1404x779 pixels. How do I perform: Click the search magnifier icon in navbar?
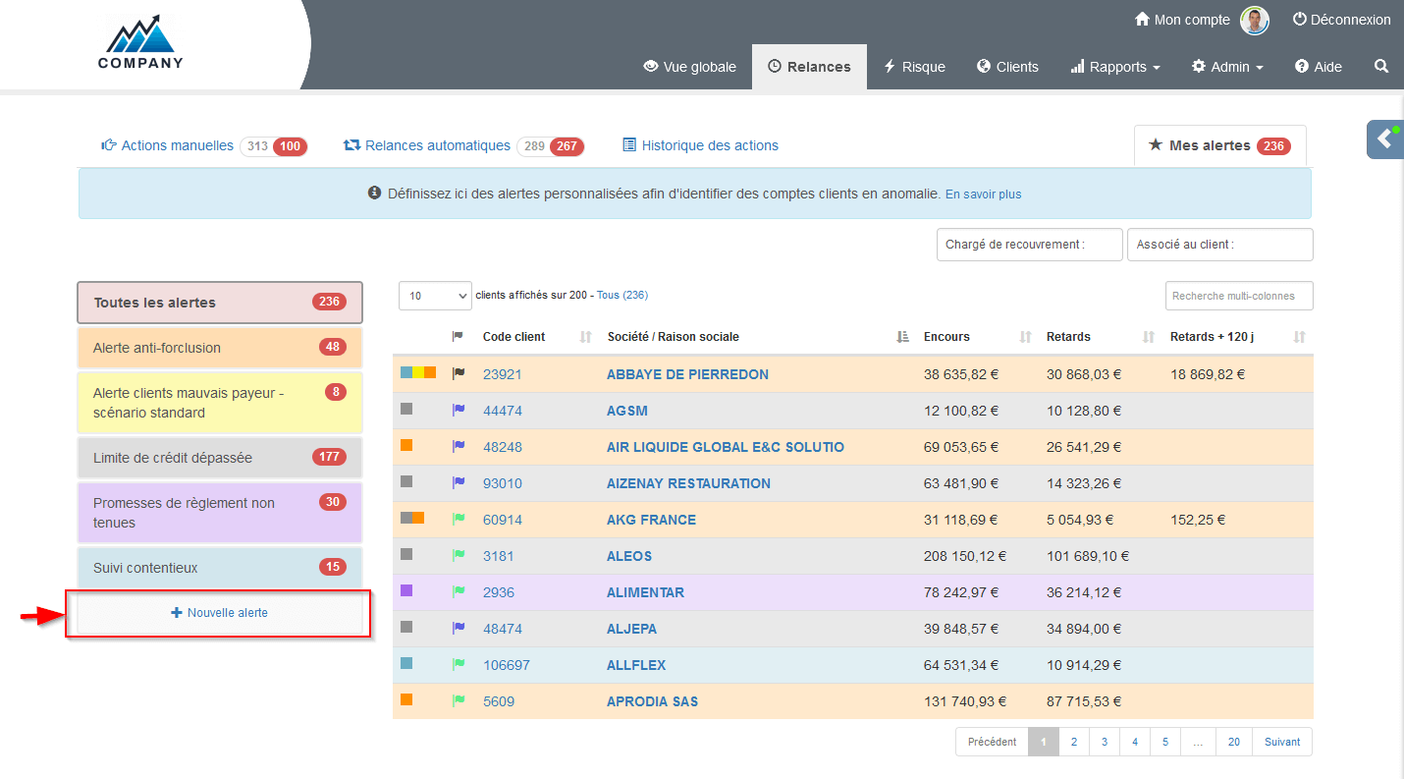point(1381,67)
